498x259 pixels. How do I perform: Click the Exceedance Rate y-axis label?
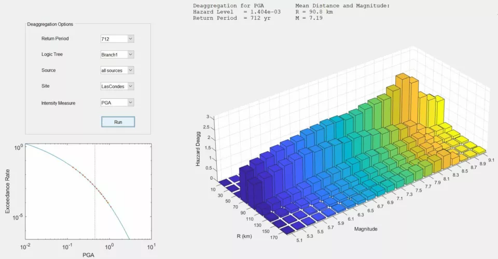point(7,193)
